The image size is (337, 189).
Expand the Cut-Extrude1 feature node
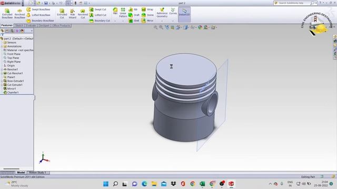(2, 85)
